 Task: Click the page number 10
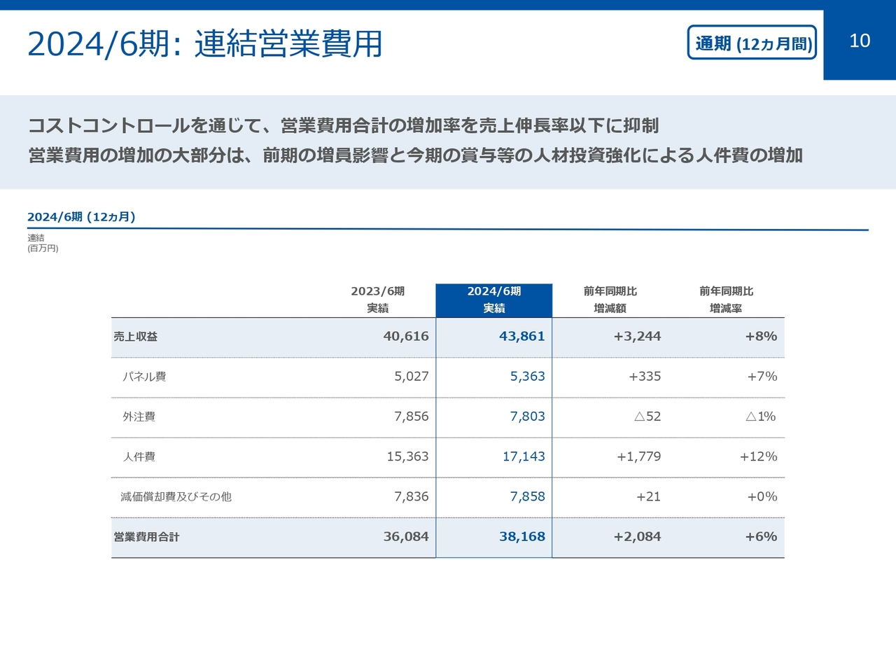[x=860, y=41]
